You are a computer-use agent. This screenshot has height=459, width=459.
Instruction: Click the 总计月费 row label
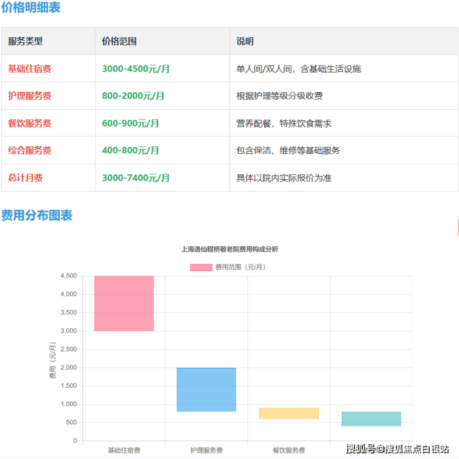[x=25, y=178]
